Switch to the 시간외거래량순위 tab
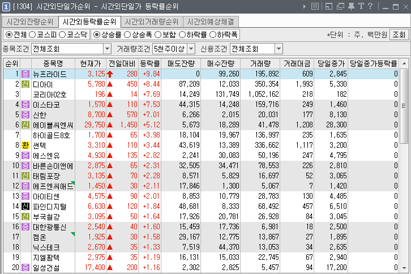 tap(152, 22)
